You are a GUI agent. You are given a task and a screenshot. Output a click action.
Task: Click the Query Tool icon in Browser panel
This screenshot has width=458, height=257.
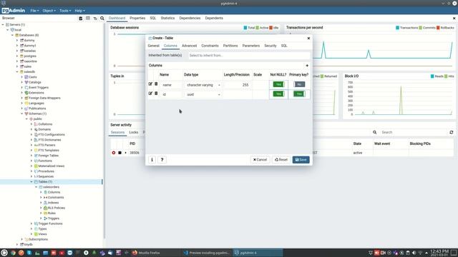click(x=81, y=19)
